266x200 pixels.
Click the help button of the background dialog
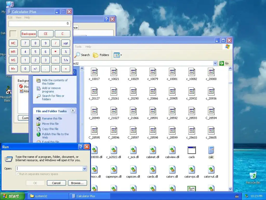(x=106, y=19)
